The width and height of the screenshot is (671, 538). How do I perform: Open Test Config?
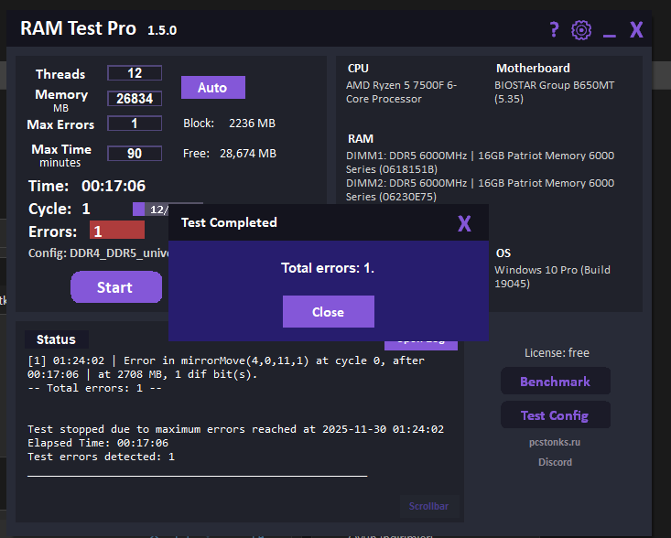(556, 414)
